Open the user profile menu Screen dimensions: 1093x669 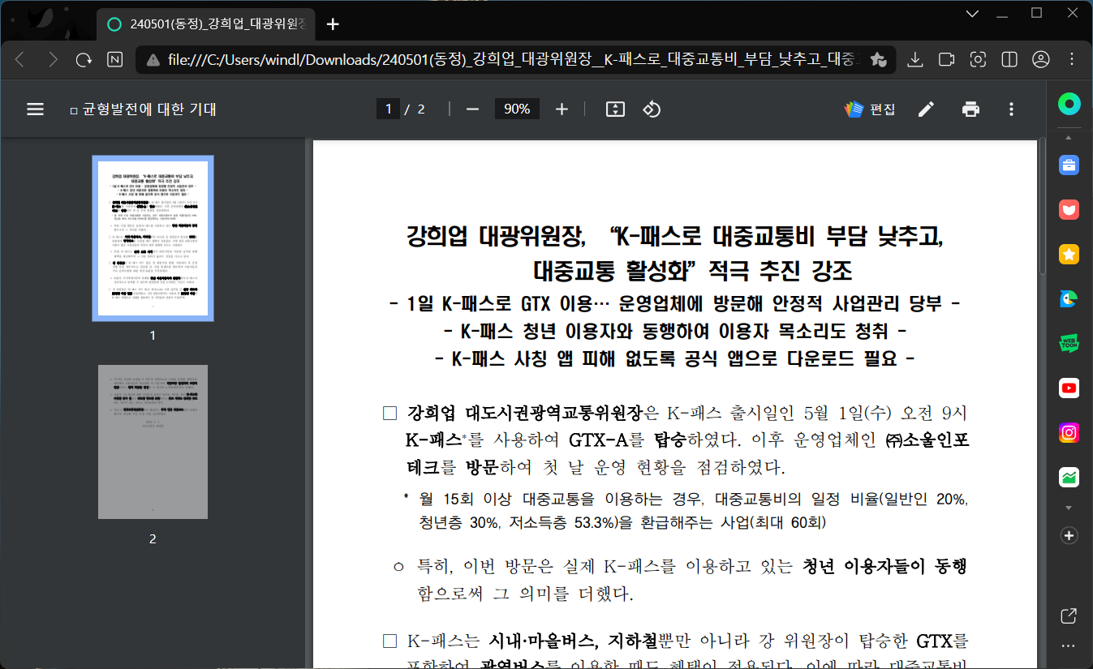click(1041, 59)
